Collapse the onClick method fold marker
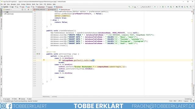The image size is (195, 109). tap(42, 54)
